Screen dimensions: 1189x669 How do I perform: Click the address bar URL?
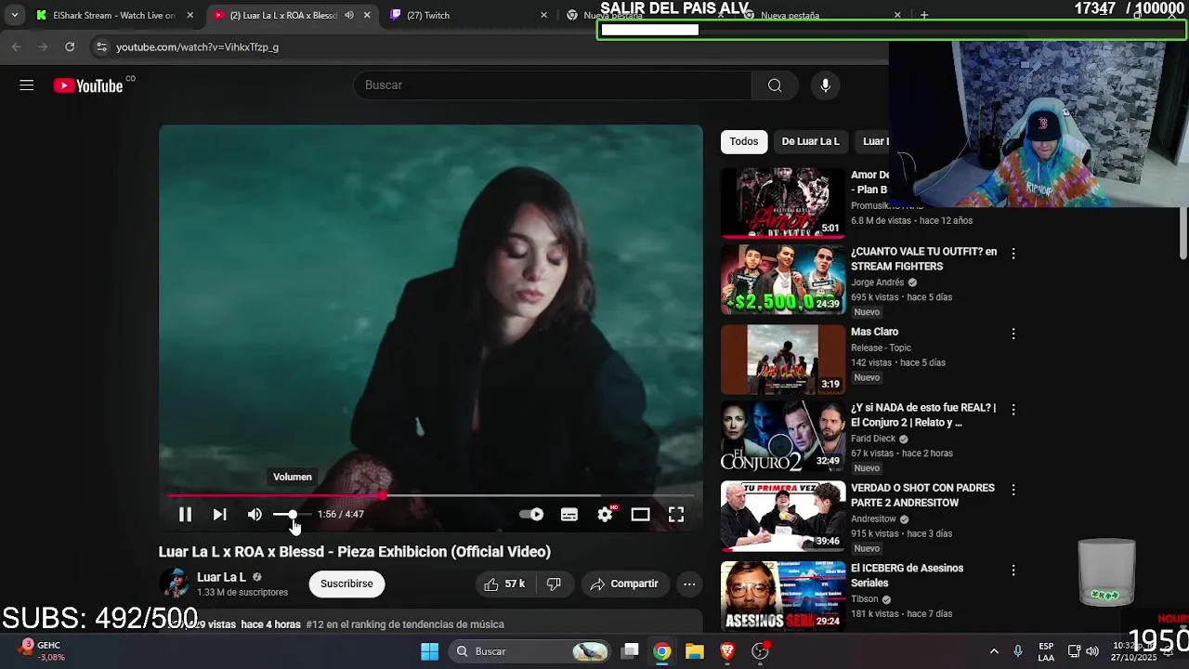197,46
